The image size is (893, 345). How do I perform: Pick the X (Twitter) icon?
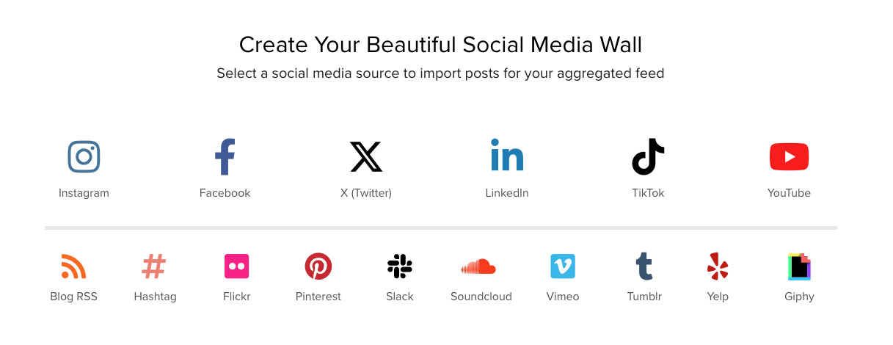[366, 156]
